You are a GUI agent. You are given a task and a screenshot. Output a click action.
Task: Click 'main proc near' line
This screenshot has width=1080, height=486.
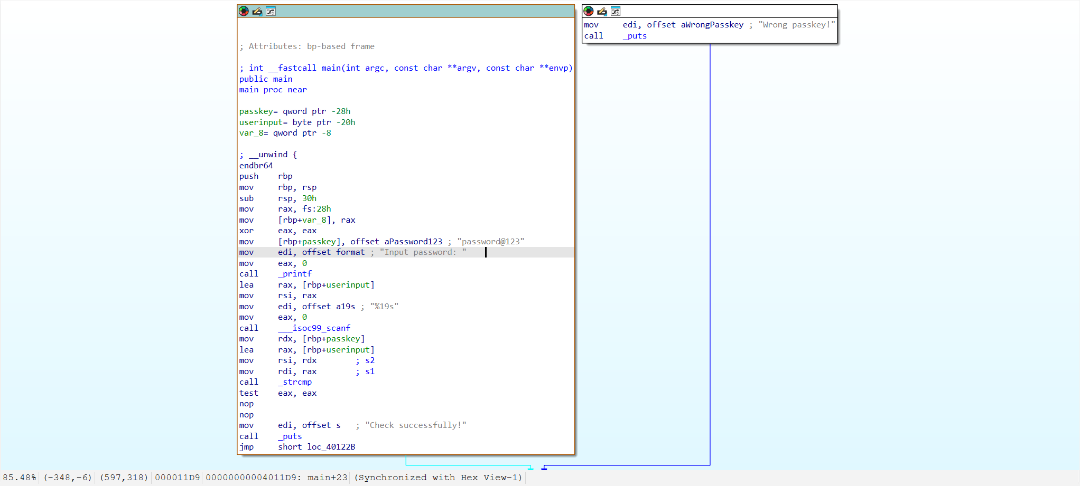coord(273,90)
